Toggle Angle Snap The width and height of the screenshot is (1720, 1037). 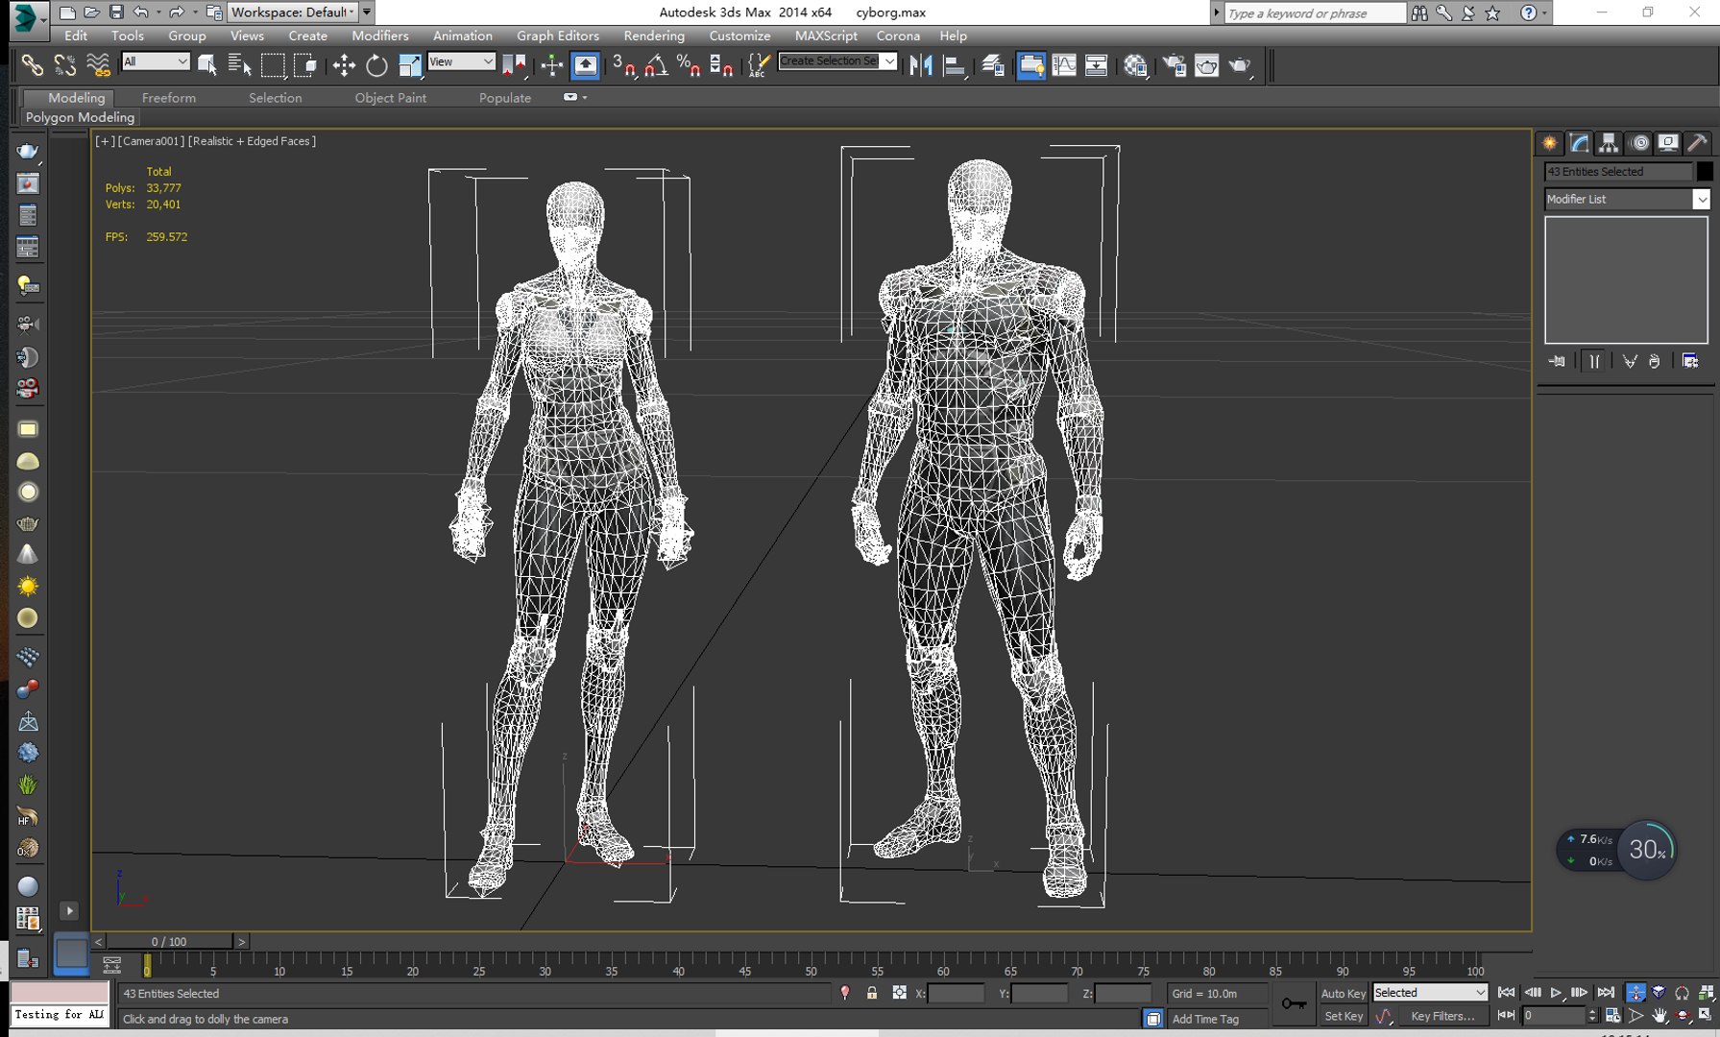coord(656,65)
